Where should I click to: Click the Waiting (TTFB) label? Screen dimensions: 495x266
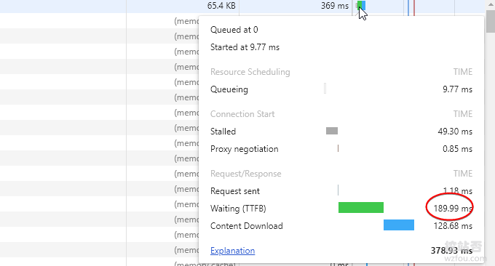tap(238, 209)
